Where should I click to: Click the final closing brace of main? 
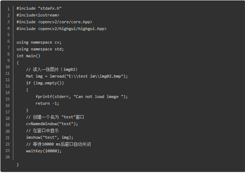pyautogui.click(x=18, y=164)
